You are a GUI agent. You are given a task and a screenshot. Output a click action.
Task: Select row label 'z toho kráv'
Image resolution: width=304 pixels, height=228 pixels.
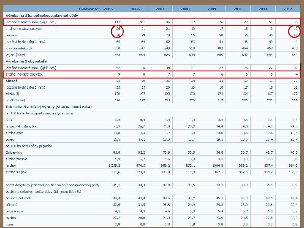point(14,133)
